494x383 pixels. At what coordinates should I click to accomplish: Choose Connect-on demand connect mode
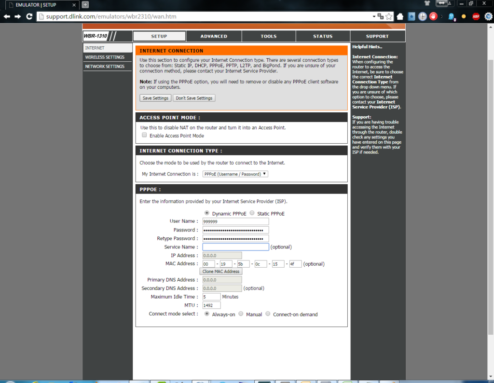coord(268,314)
